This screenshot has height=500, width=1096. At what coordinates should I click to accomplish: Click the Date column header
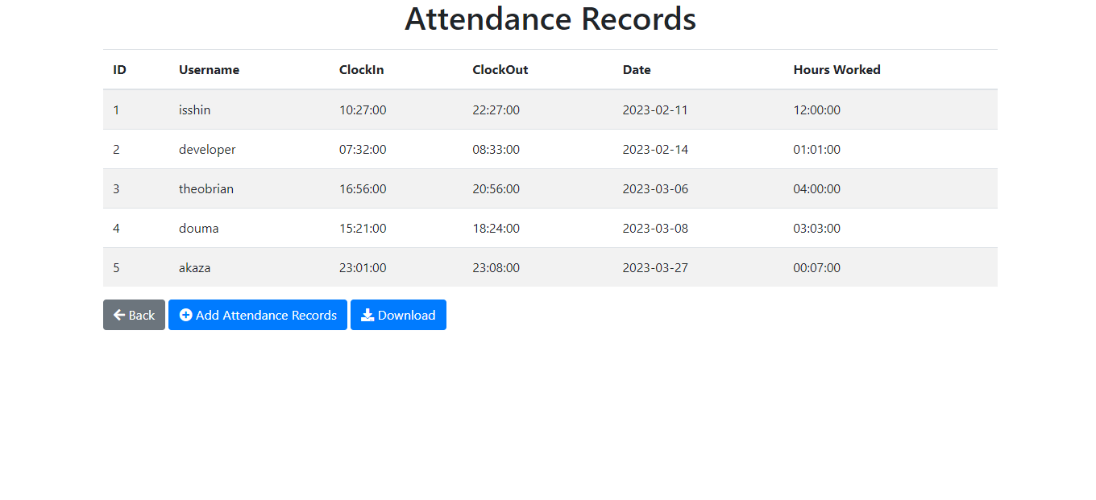637,69
